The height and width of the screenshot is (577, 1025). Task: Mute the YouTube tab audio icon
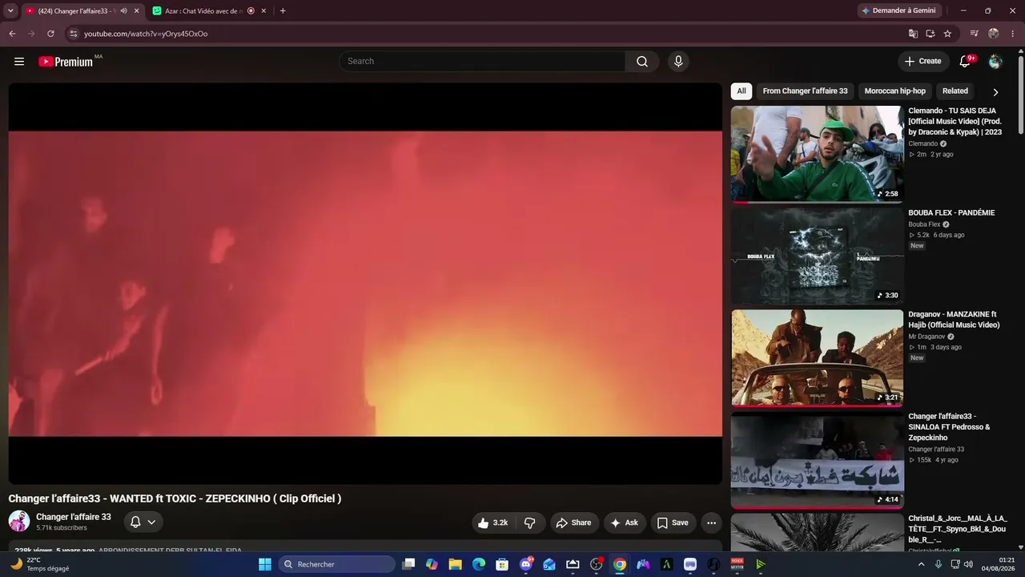click(123, 10)
